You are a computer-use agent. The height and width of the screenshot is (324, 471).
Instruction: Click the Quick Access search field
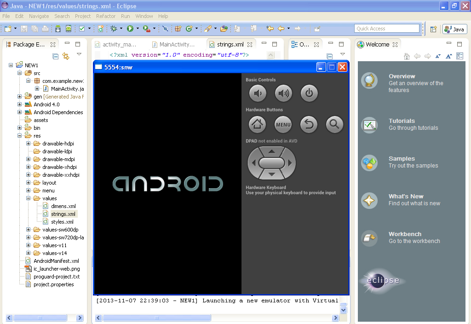click(386, 29)
